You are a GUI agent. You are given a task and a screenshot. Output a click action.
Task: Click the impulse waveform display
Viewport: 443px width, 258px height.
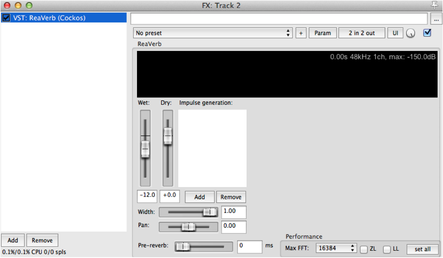click(287, 74)
